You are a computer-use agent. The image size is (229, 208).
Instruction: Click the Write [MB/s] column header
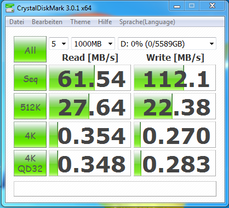(175, 58)
